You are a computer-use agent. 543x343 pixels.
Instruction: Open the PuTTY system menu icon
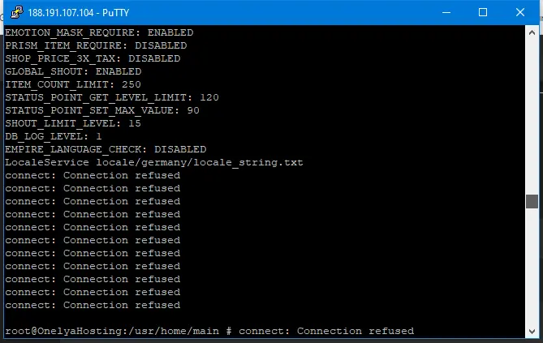tap(14, 12)
